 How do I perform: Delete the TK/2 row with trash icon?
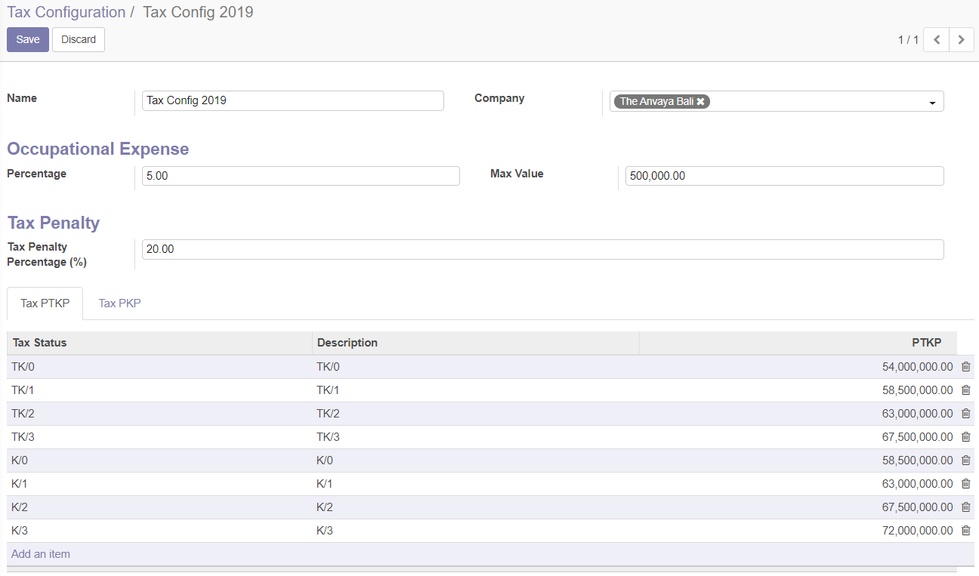965,414
